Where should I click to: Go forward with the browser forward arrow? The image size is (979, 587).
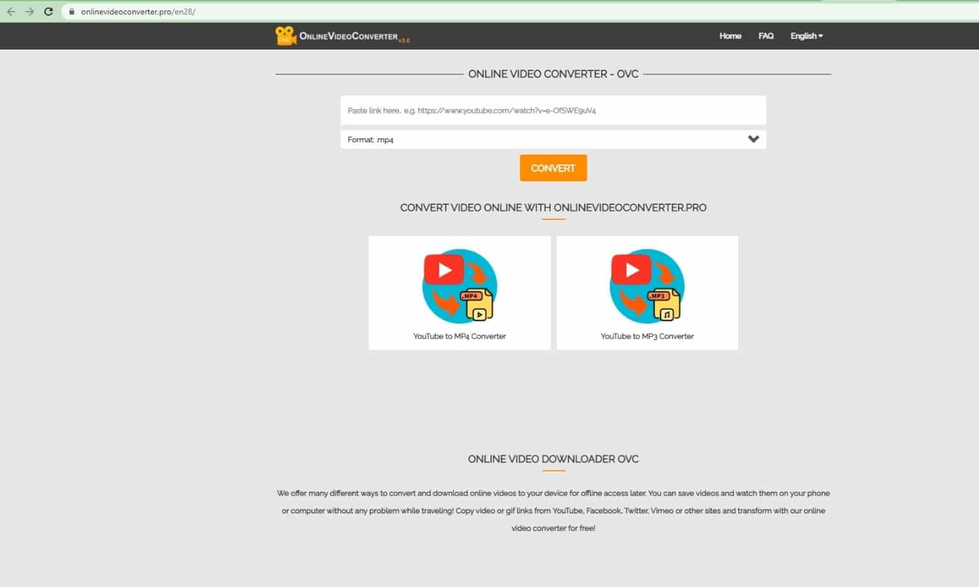[x=29, y=12]
